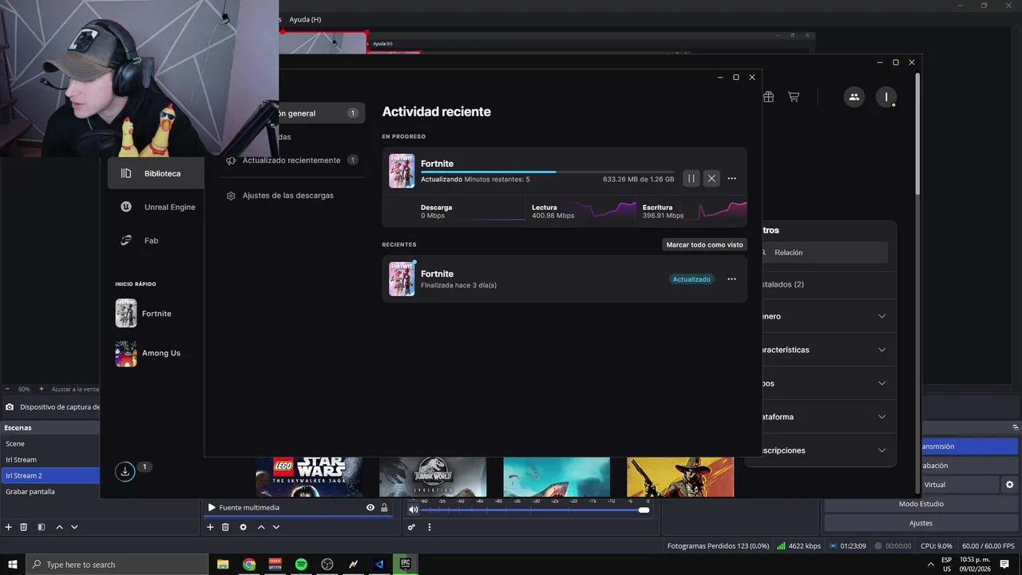Click the OBS mixer volume slider
This screenshot has width=1022, height=575.
pyautogui.click(x=533, y=510)
